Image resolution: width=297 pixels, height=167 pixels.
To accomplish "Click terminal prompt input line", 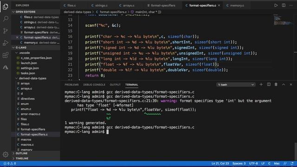I will pos(87,132).
